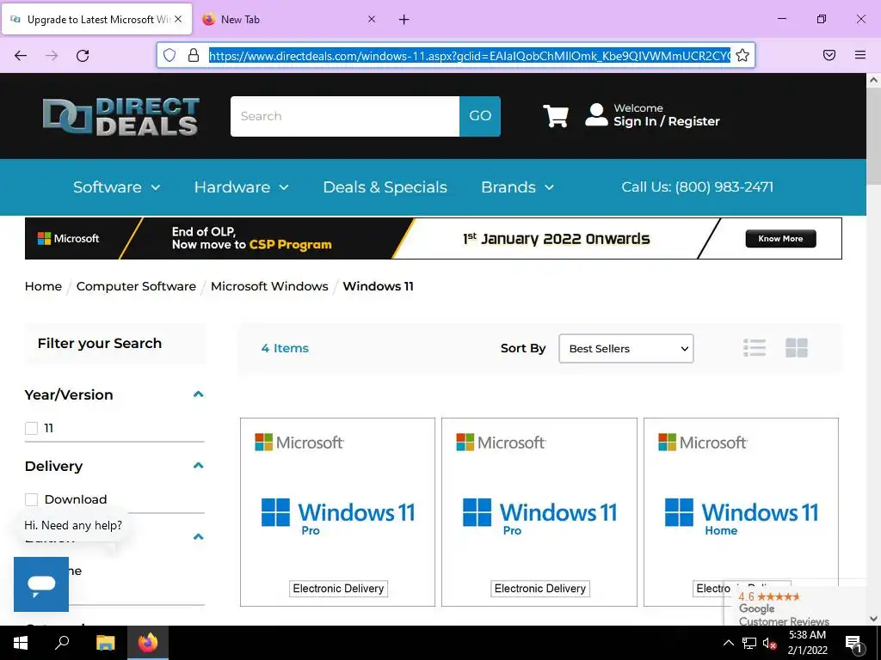Screen dimensions: 881x660
Task: Click the site security padlock icon
Action: (194, 55)
